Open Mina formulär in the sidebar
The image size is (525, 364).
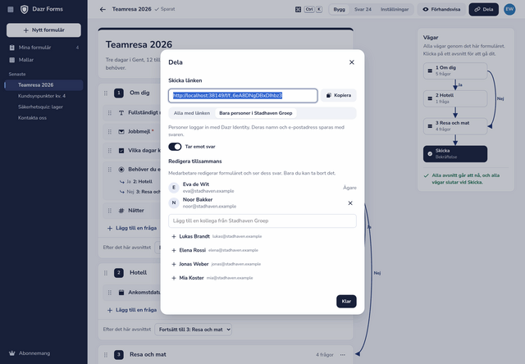point(43,48)
